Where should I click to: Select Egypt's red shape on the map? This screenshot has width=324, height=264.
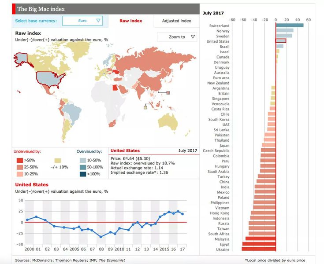(115, 88)
